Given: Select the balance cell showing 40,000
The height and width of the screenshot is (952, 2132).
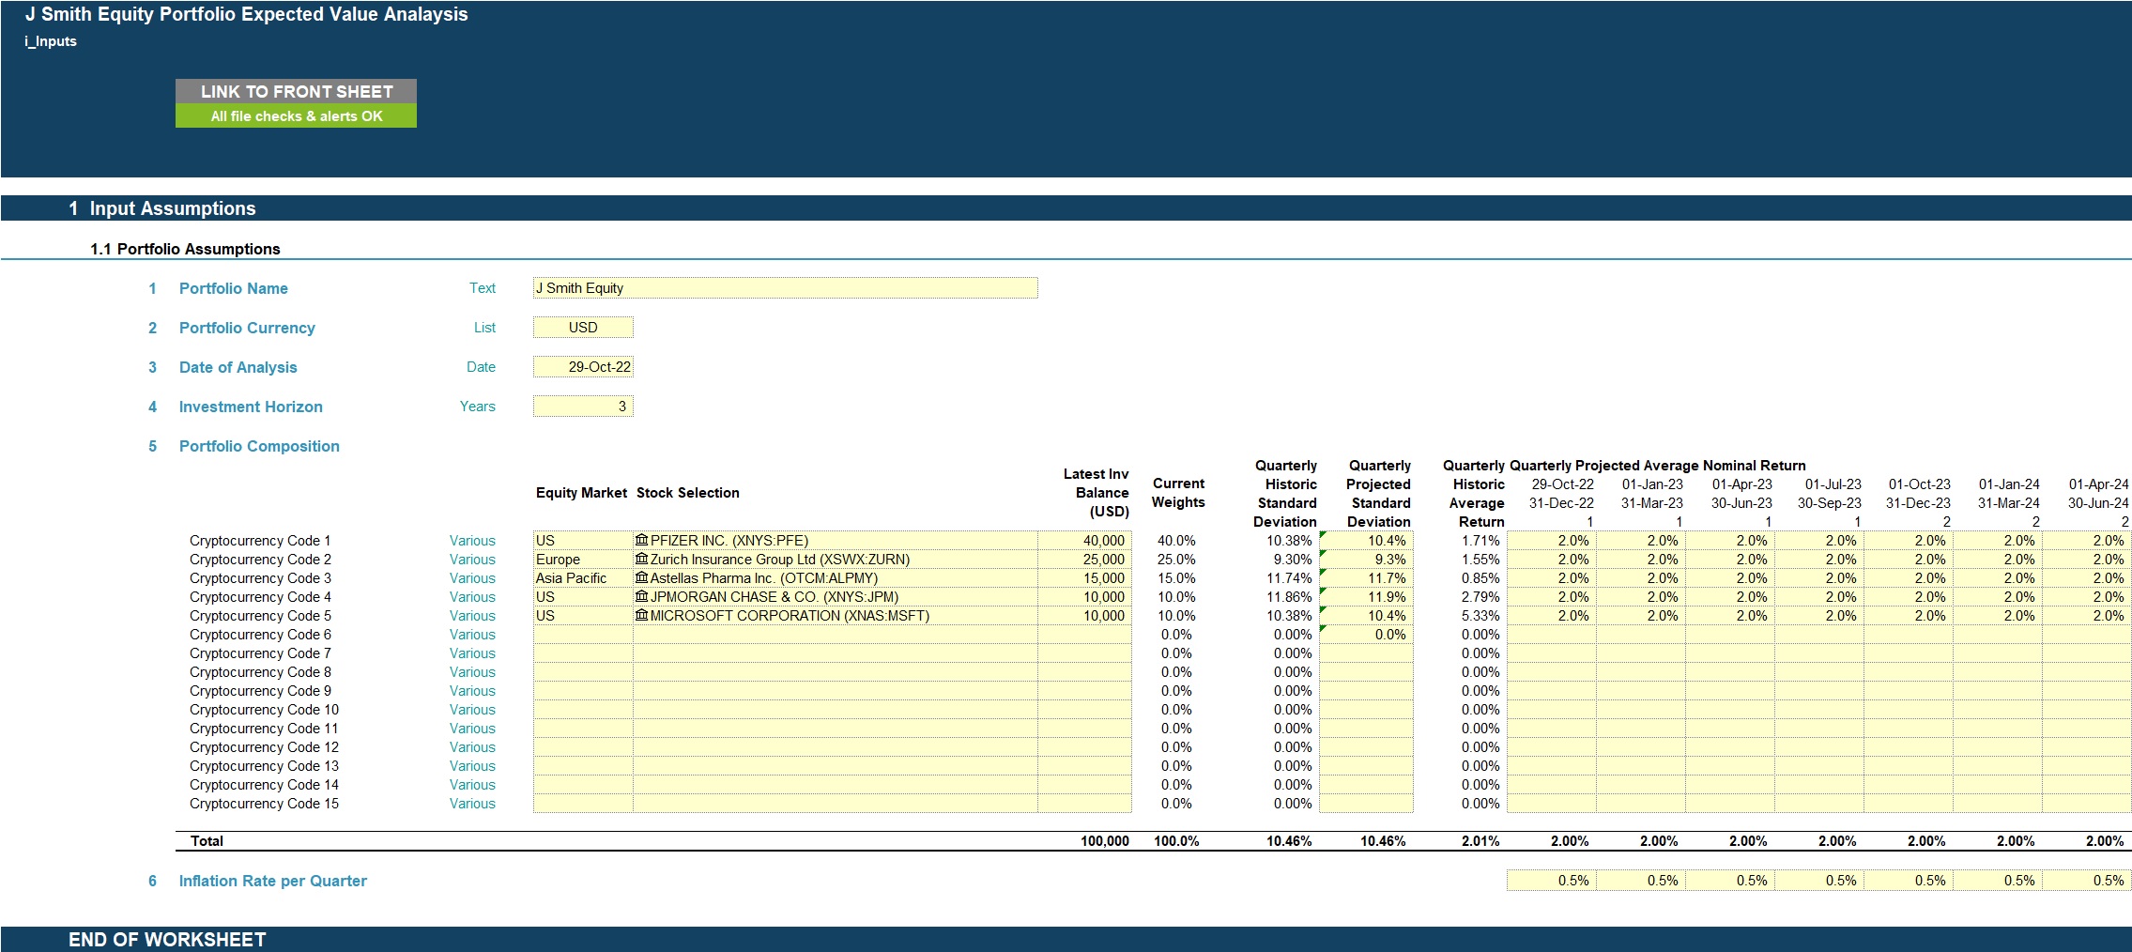Looking at the screenshot, I should point(1084,541).
